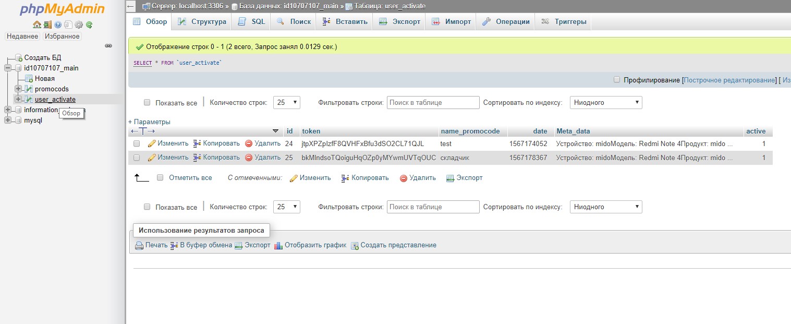Click the red delete icon for row 24
This screenshot has height=324, width=791.
pos(249,143)
